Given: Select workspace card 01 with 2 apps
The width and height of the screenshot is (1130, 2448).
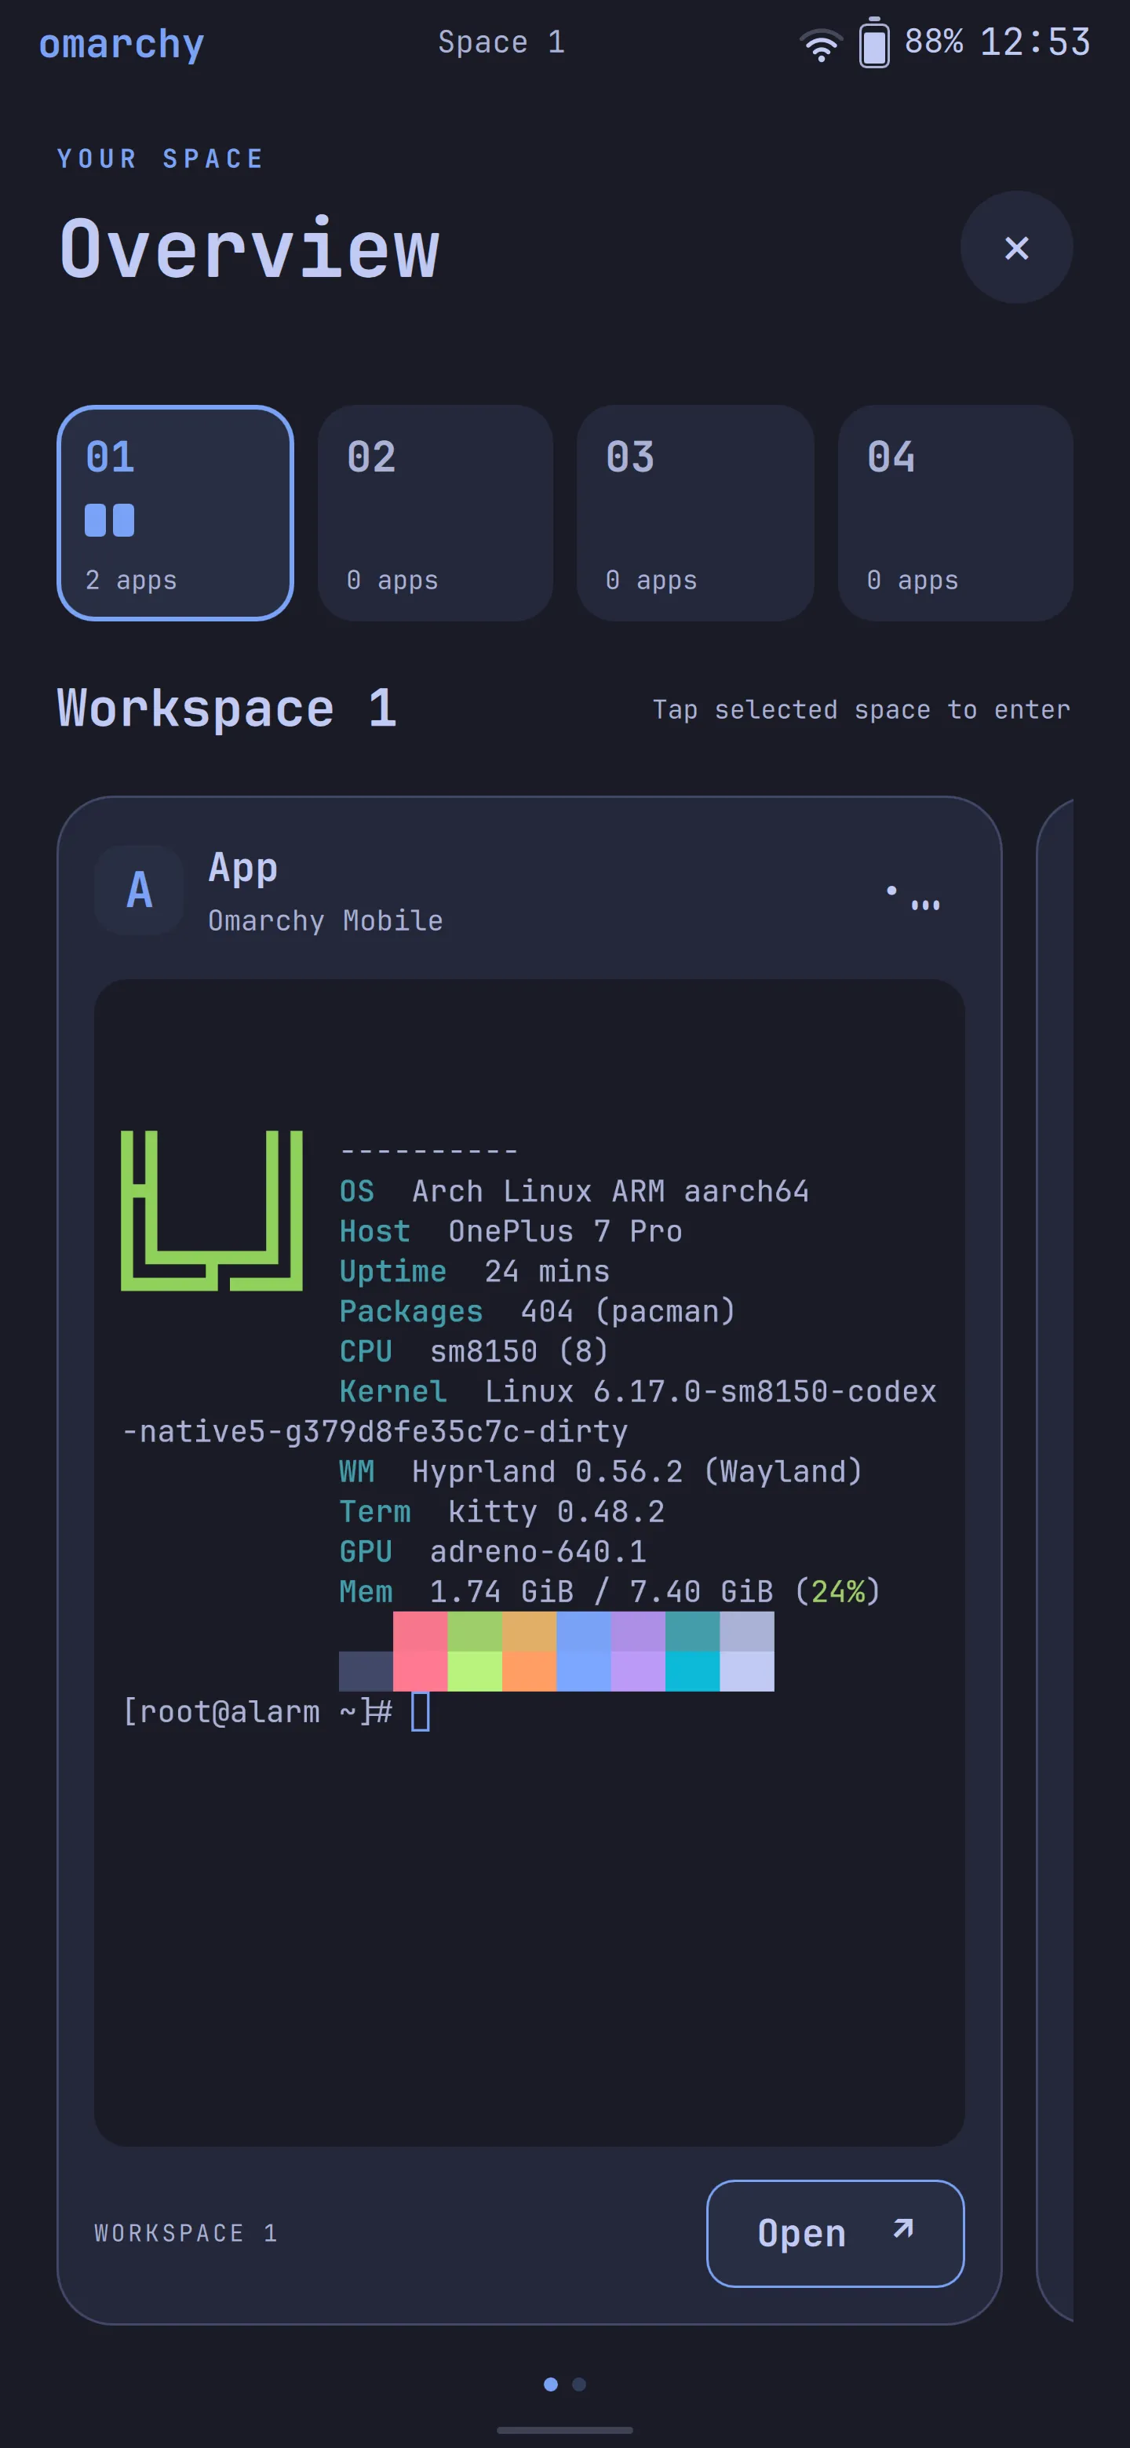Looking at the screenshot, I should pyautogui.click(x=175, y=513).
